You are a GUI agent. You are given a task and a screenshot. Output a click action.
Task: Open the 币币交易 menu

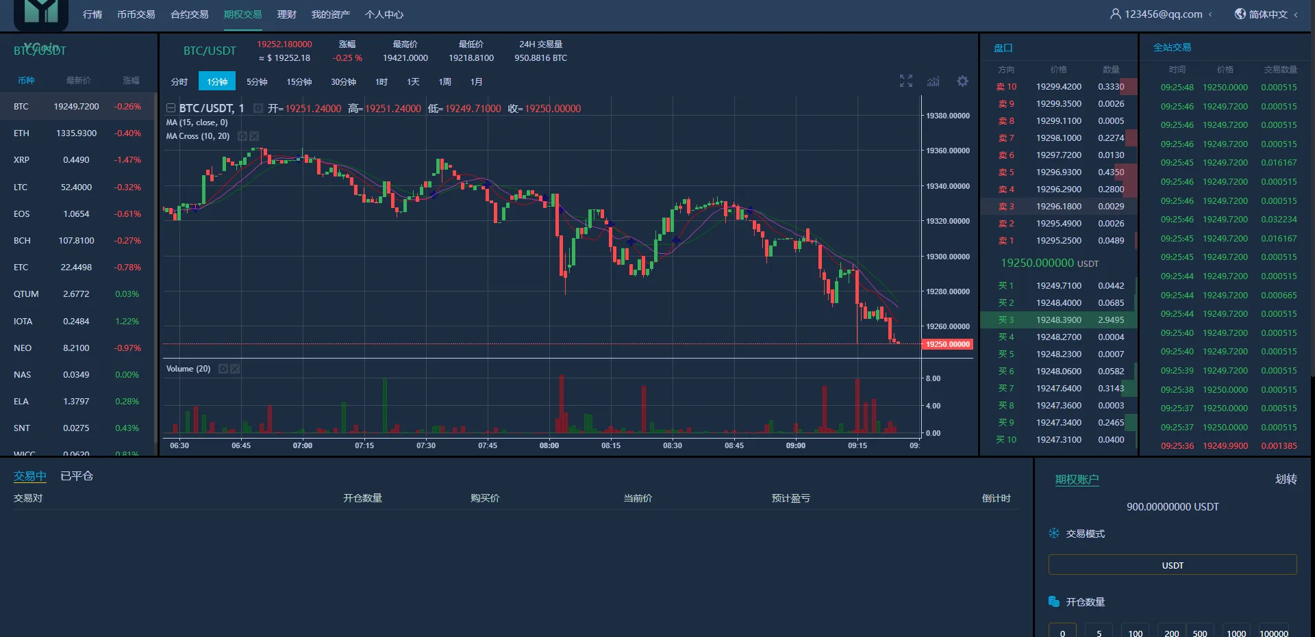[x=136, y=14]
